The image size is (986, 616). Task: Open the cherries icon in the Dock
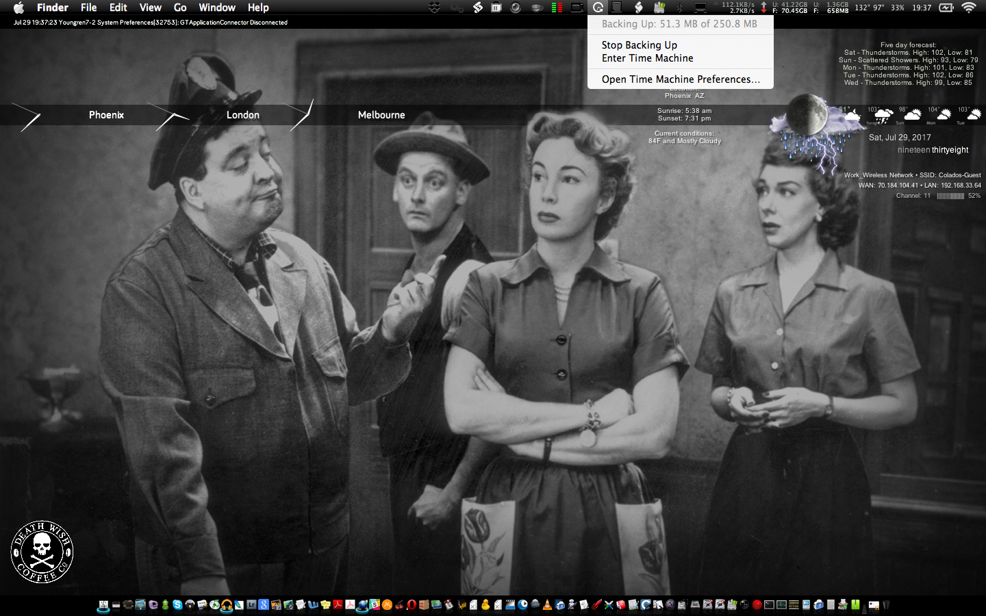[x=399, y=605]
